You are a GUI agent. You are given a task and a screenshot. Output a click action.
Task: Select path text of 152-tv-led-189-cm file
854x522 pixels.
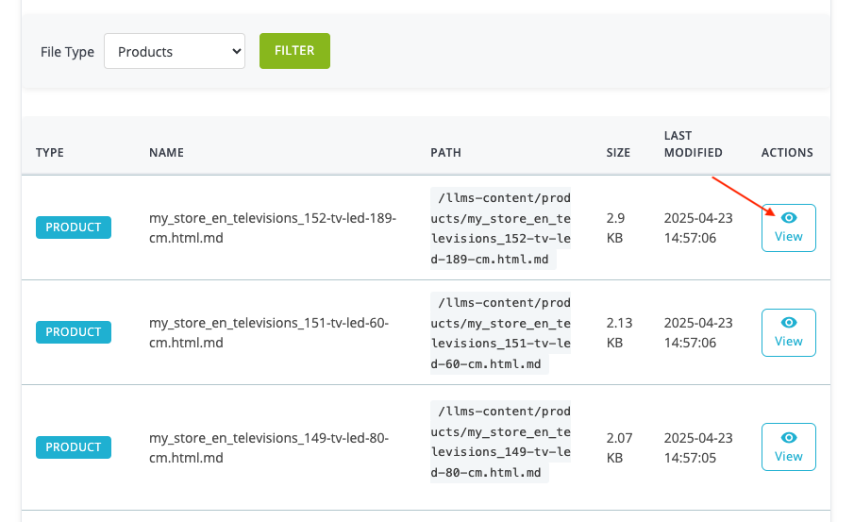click(500, 228)
